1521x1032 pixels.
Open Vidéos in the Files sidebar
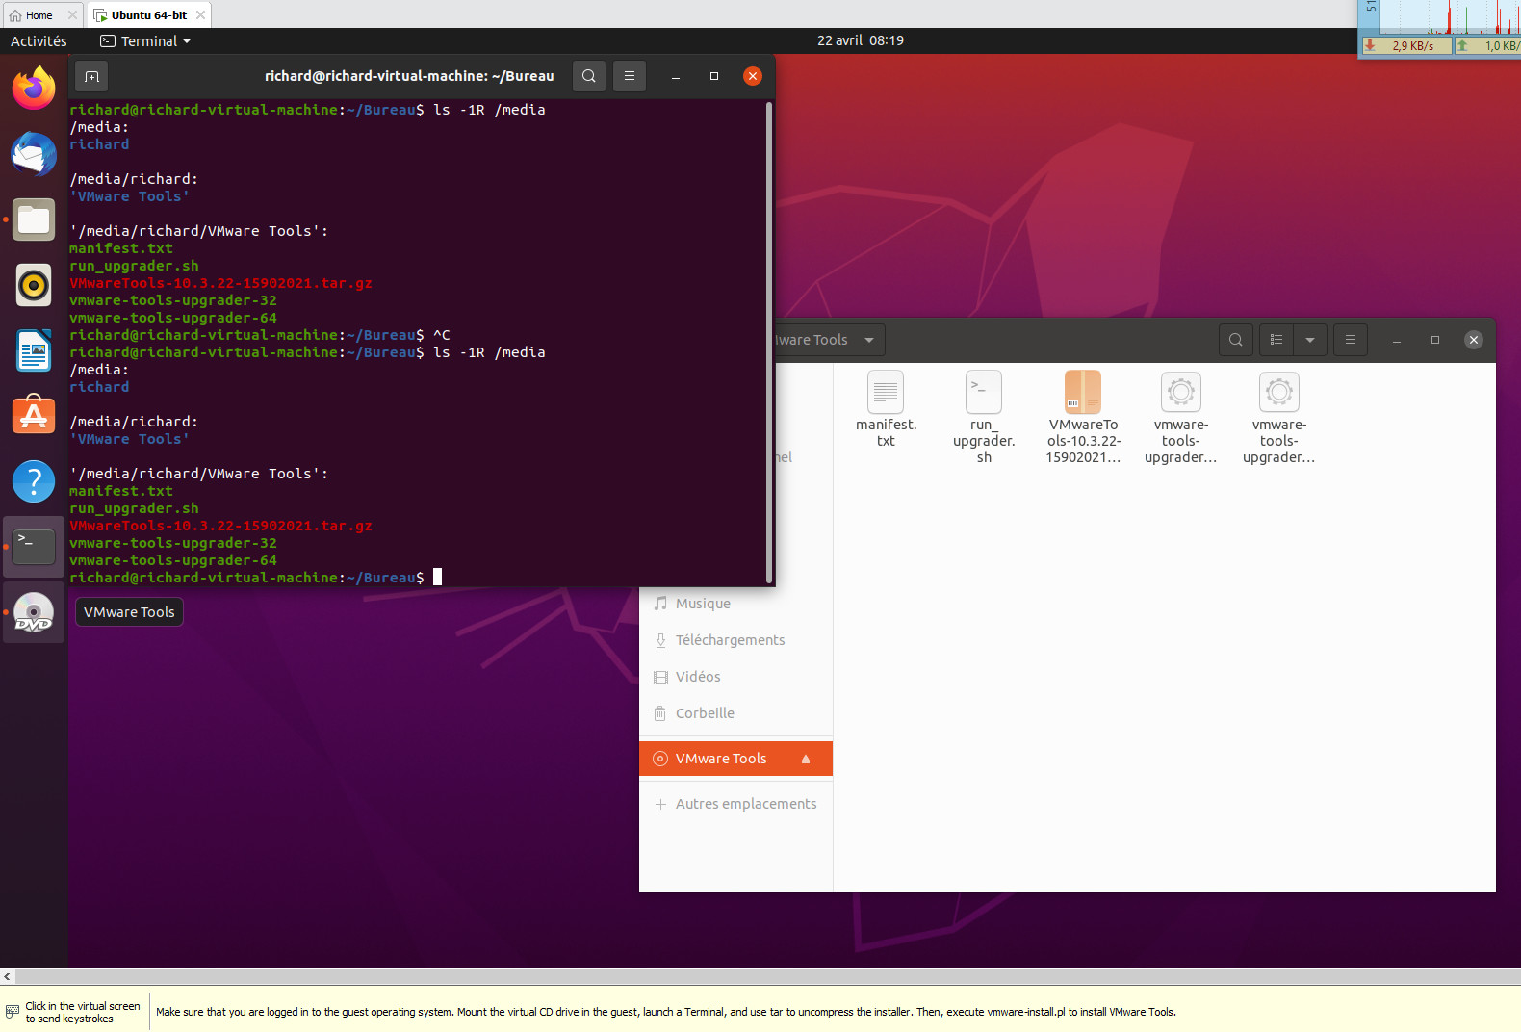coord(735,677)
